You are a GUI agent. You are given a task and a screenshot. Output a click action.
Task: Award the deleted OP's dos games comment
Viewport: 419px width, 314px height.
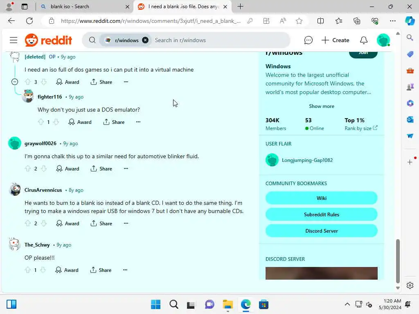(x=68, y=82)
